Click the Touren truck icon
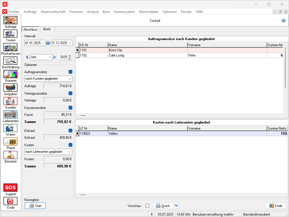This screenshot has width=289, height=217. click(x=10, y=34)
